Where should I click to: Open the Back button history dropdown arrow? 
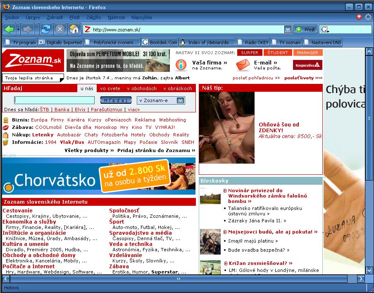tap(18, 29)
